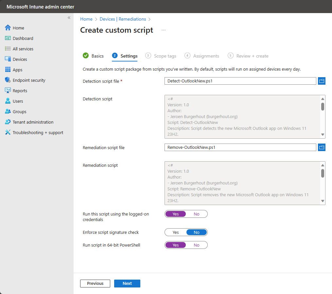Image resolution: width=332 pixels, height=294 pixels.
Task: Open Troubleshooting + support wrench icon
Action: pos(8,132)
